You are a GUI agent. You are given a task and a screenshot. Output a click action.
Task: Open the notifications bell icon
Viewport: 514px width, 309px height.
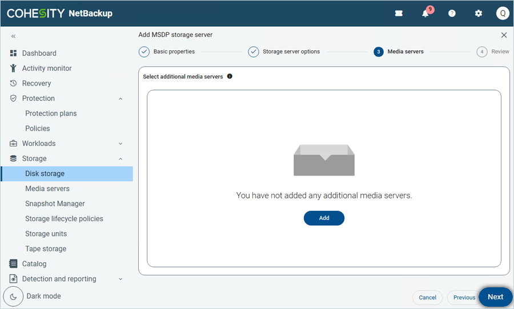[x=425, y=14]
